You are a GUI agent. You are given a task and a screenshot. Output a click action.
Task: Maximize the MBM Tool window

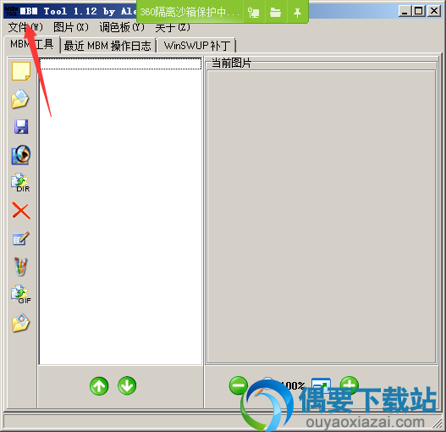point(419,11)
